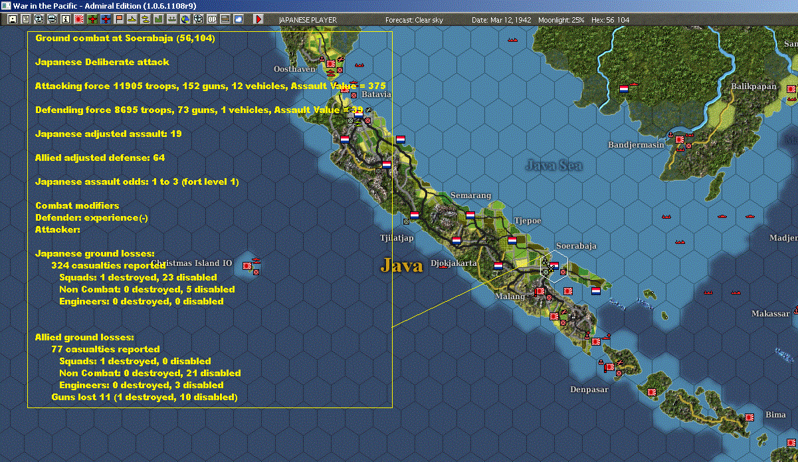Select Japanese unit east of Denpasar label

pyautogui.click(x=652, y=392)
